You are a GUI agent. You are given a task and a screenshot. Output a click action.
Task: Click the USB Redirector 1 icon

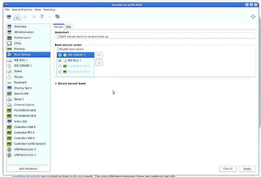click(x=10, y=149)
